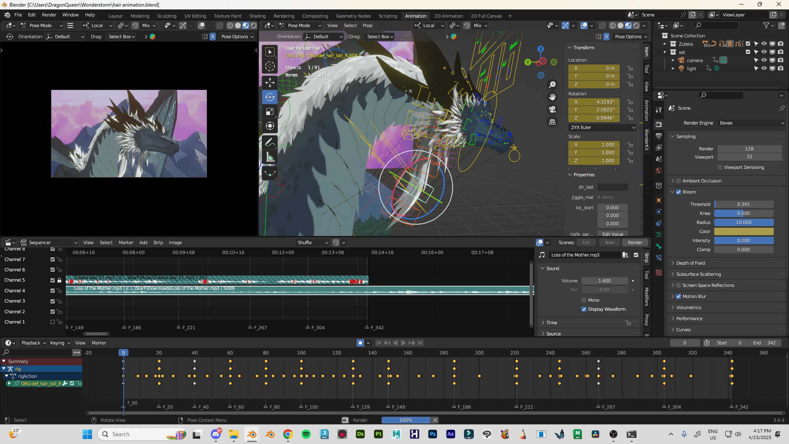
Task: Enable the Ambient Occlusion checkbox
Action: (x=678, y=181)
